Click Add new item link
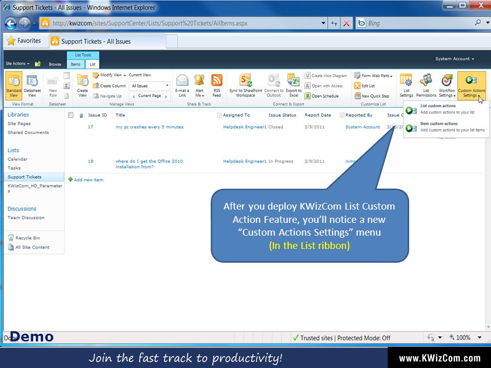The width and height of the screenshot is (491, 368). 88,180
